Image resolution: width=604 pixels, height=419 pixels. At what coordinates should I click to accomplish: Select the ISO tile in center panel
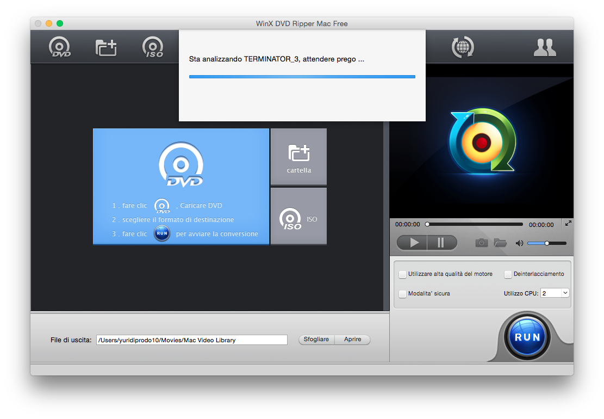(x=298, y=216)
